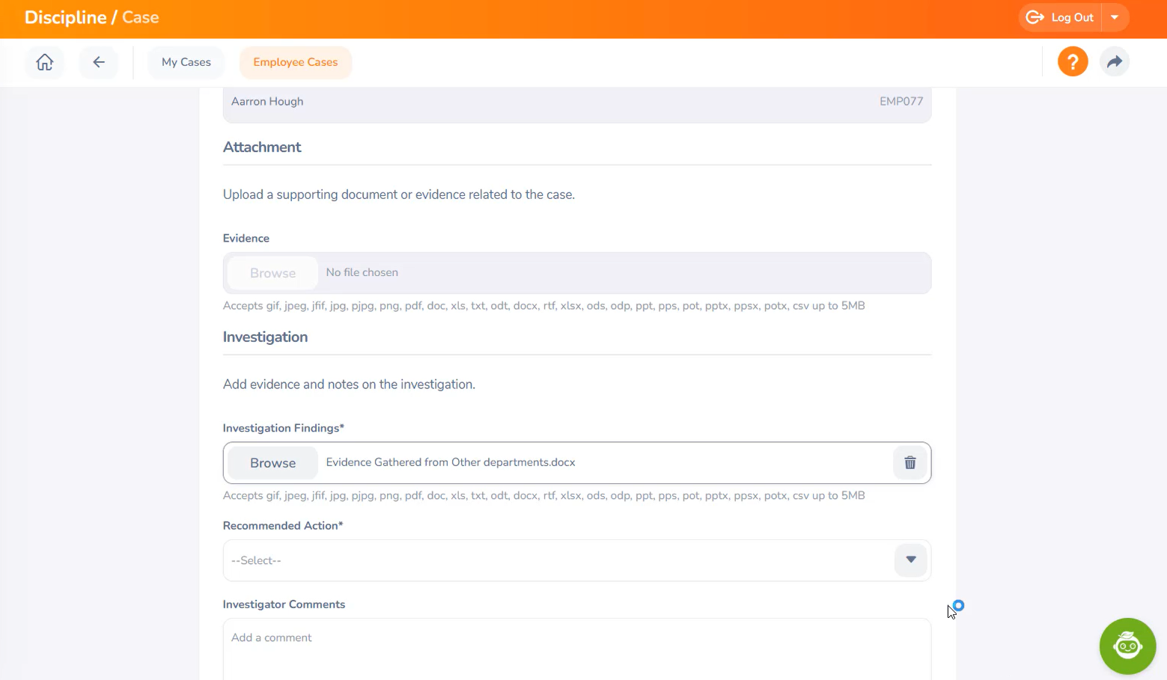1167x680 pixels.
Task: Delete the uploaded Investigation Findings file
Action: point(909,463)
